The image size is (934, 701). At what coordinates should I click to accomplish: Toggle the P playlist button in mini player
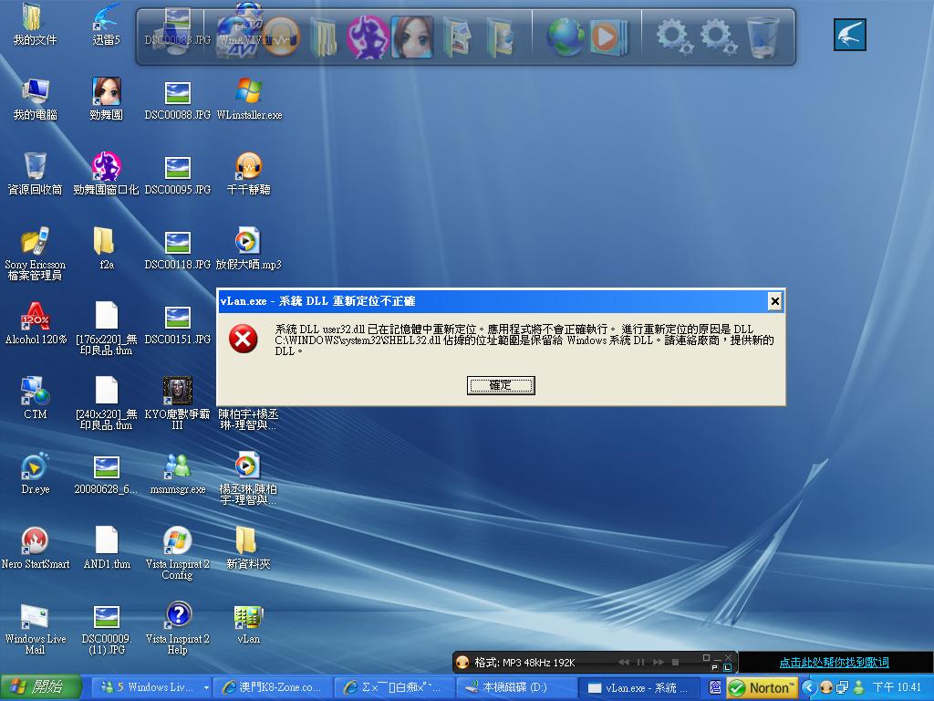point(715,667)
